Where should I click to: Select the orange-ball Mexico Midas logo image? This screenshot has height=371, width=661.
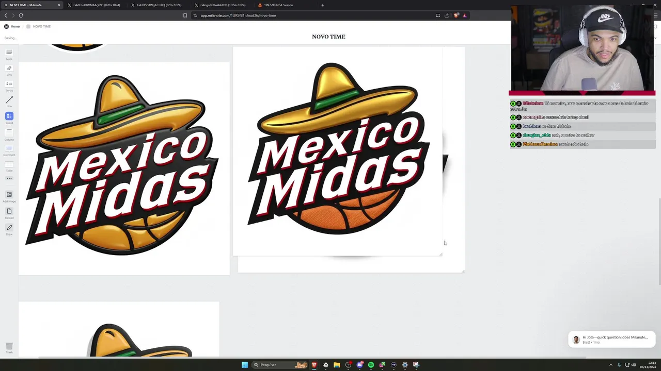(338, 151)
